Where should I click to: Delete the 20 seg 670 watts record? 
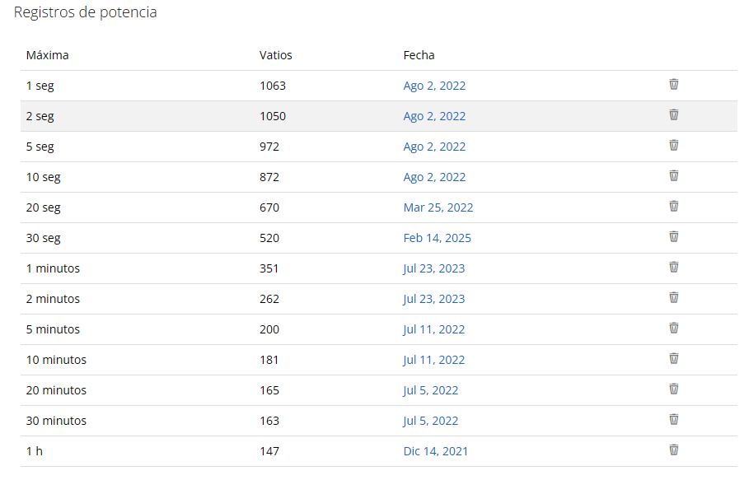click(673, 207)
